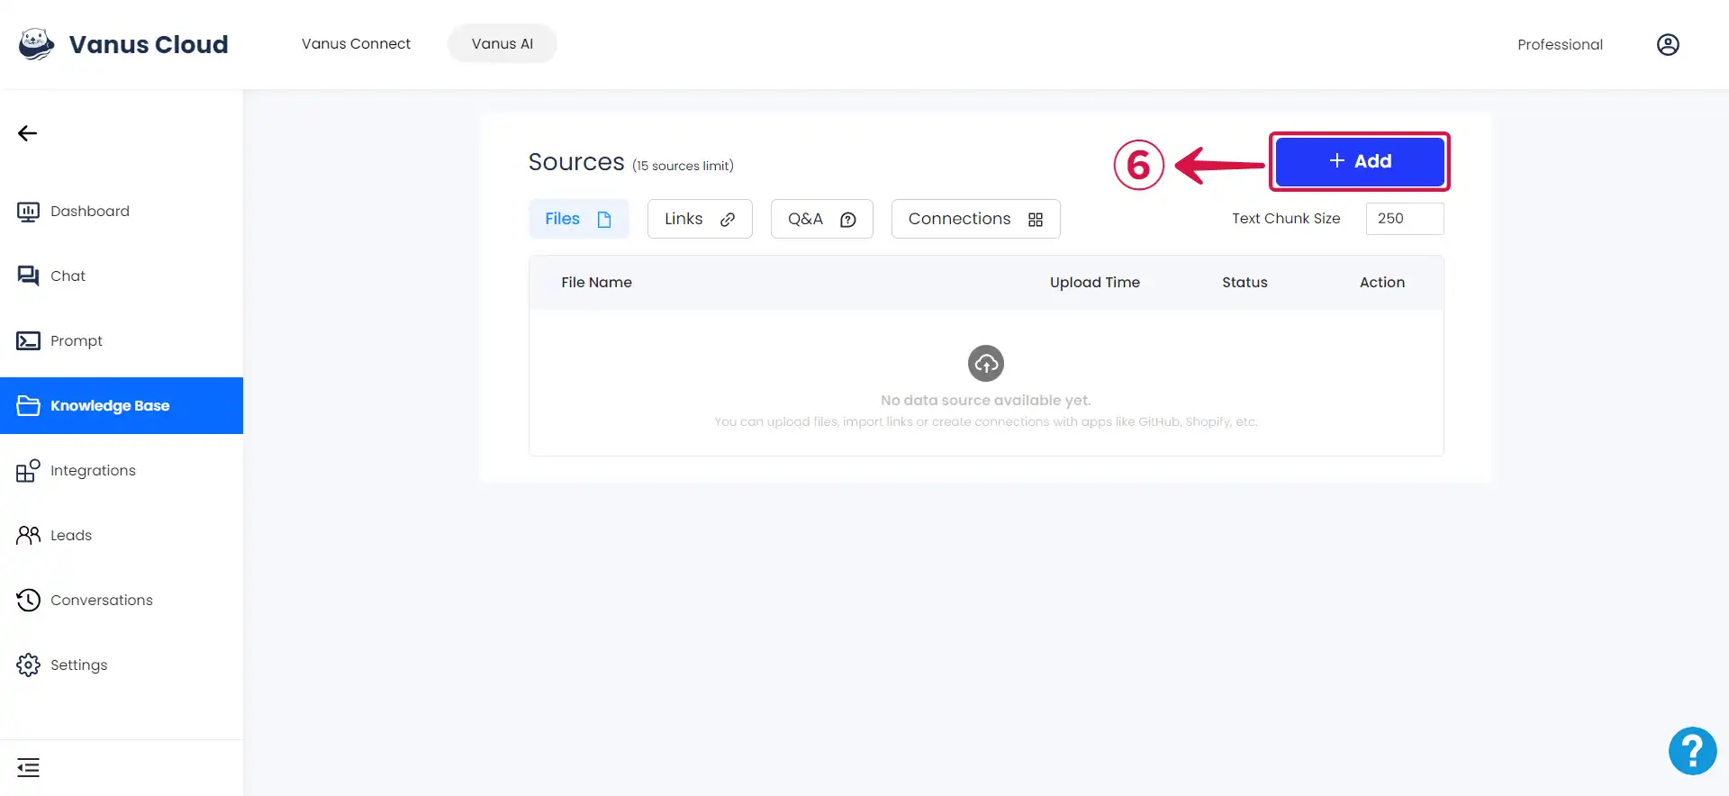This screenshot has width=1729, height=796.
Task: Click the Sources heading
Action: coord(576,162)
